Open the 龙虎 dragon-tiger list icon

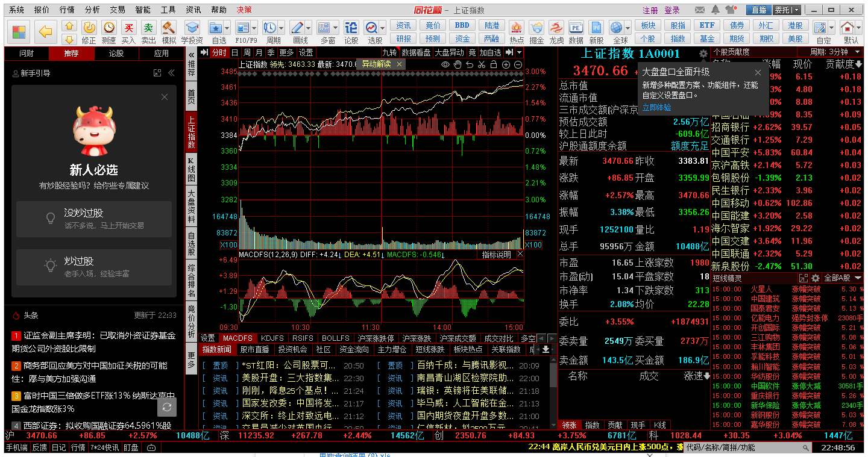pyautogui.click(x=556, y=31)
